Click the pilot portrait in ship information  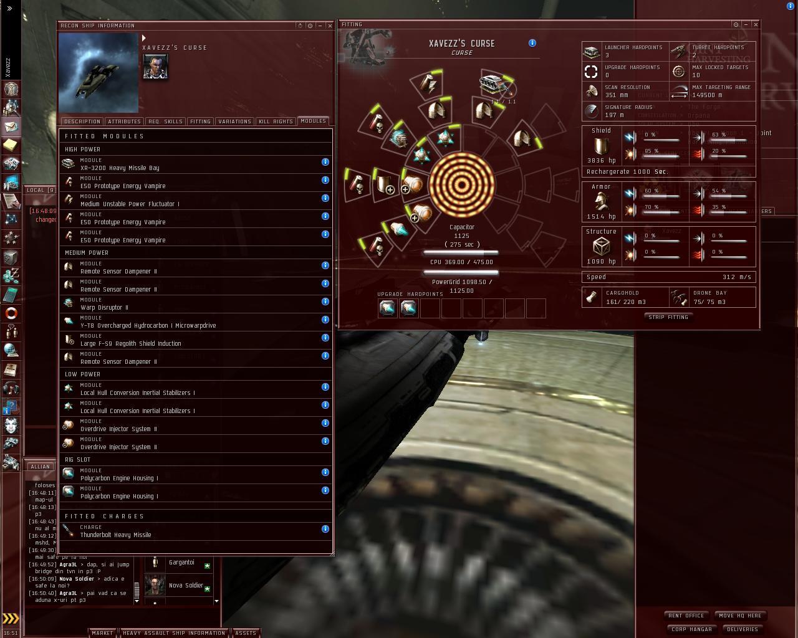click(155, 67)
